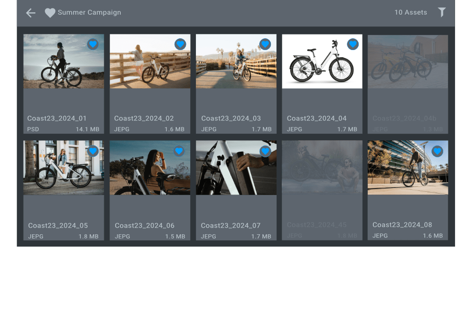Click the back arrow icon

31,13
